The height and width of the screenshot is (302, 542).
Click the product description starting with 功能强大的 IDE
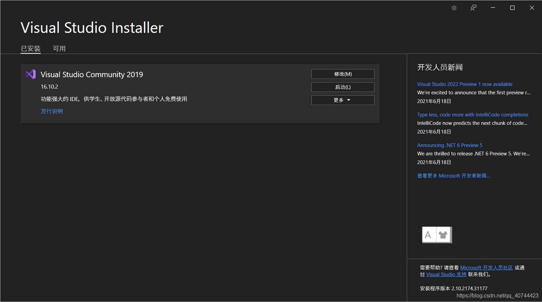(114, 99)
